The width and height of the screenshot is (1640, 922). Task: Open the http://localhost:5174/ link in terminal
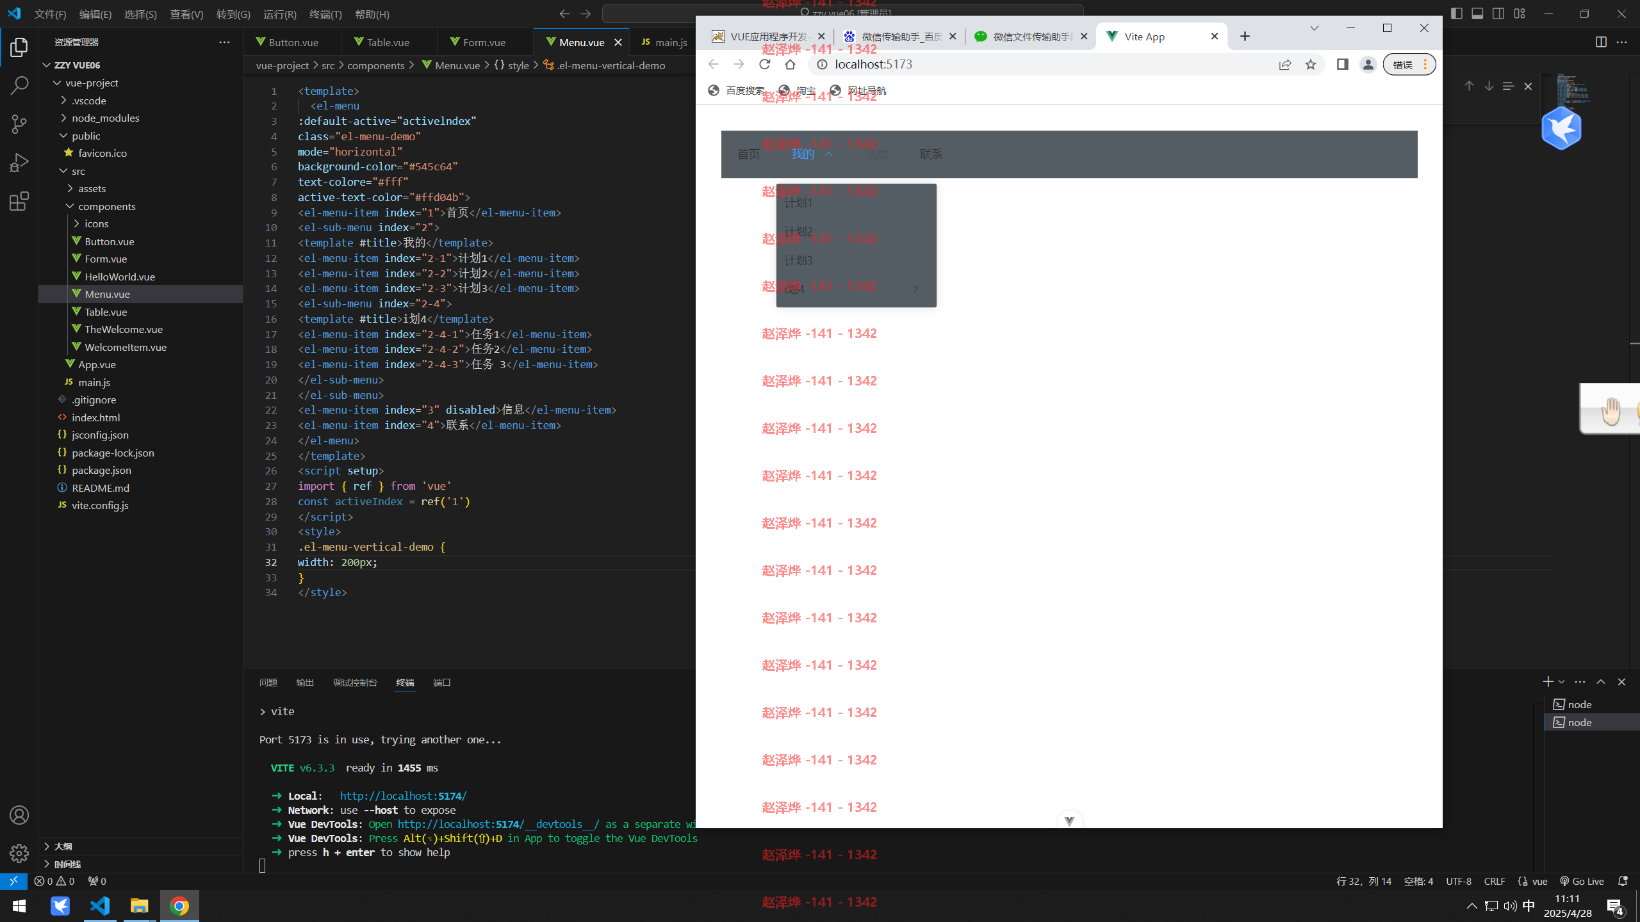click(403, 796)
